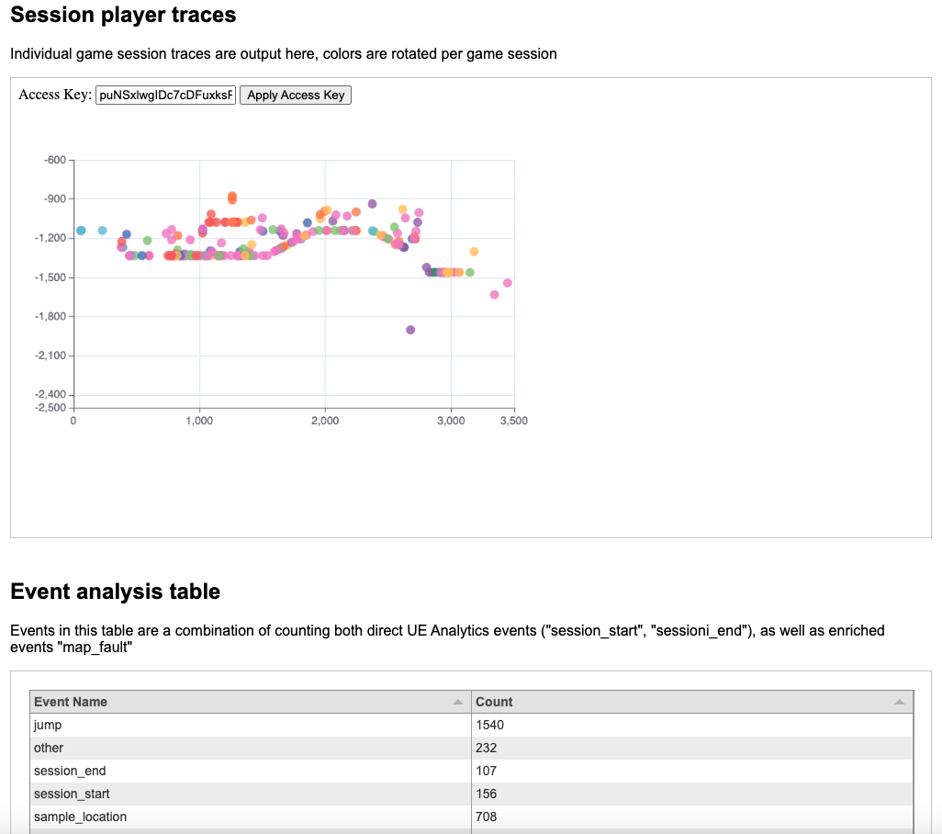Sort the table by Event Name column
This screenshot has height=834, width=942.
[248, 702]
